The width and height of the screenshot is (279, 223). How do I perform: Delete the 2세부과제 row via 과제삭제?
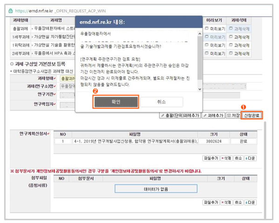click(x=239, y=54)
